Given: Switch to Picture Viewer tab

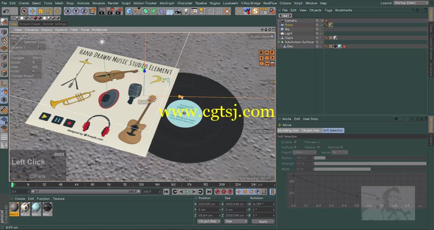Looking at the screenshot, I should pyautogui.click(x=30, y=24).
